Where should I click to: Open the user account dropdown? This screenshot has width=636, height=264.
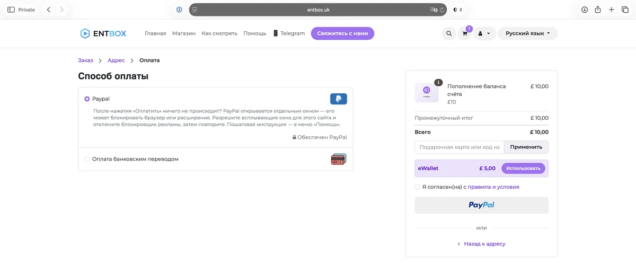[484, 33]
